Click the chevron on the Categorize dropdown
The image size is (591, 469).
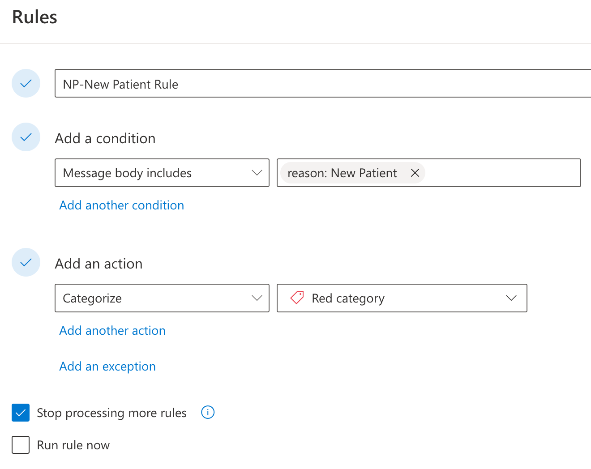coord(257,298)
